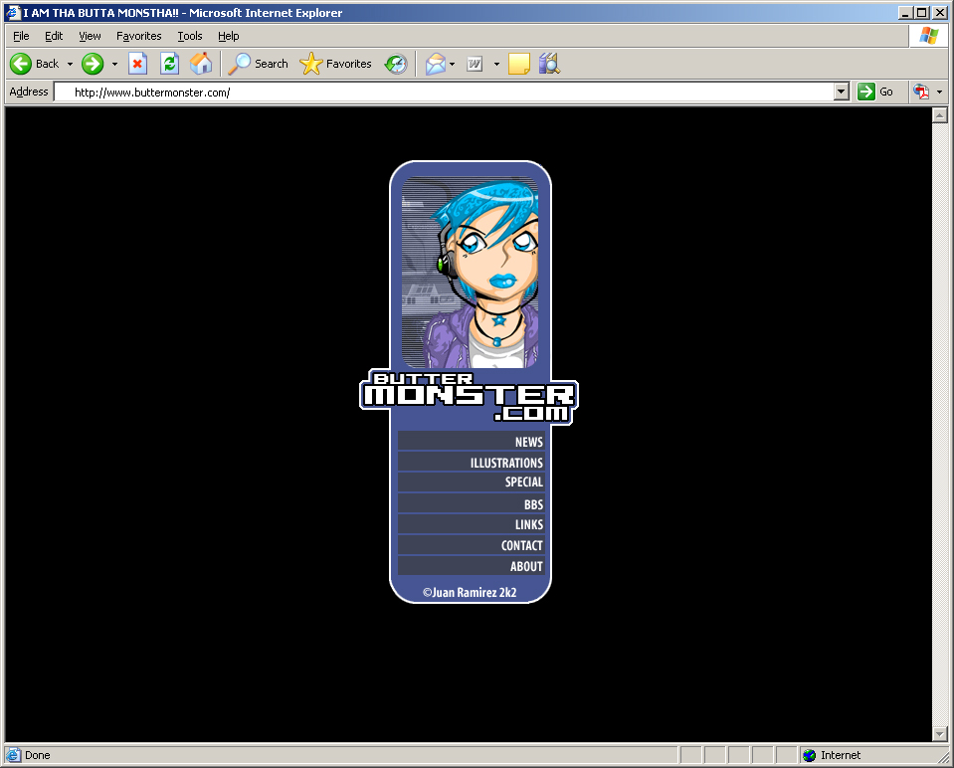Image resolution: width=954 pixels, height=768 pixels.
Task: Click the Mail envelope icon
Action: click(435, 64)
